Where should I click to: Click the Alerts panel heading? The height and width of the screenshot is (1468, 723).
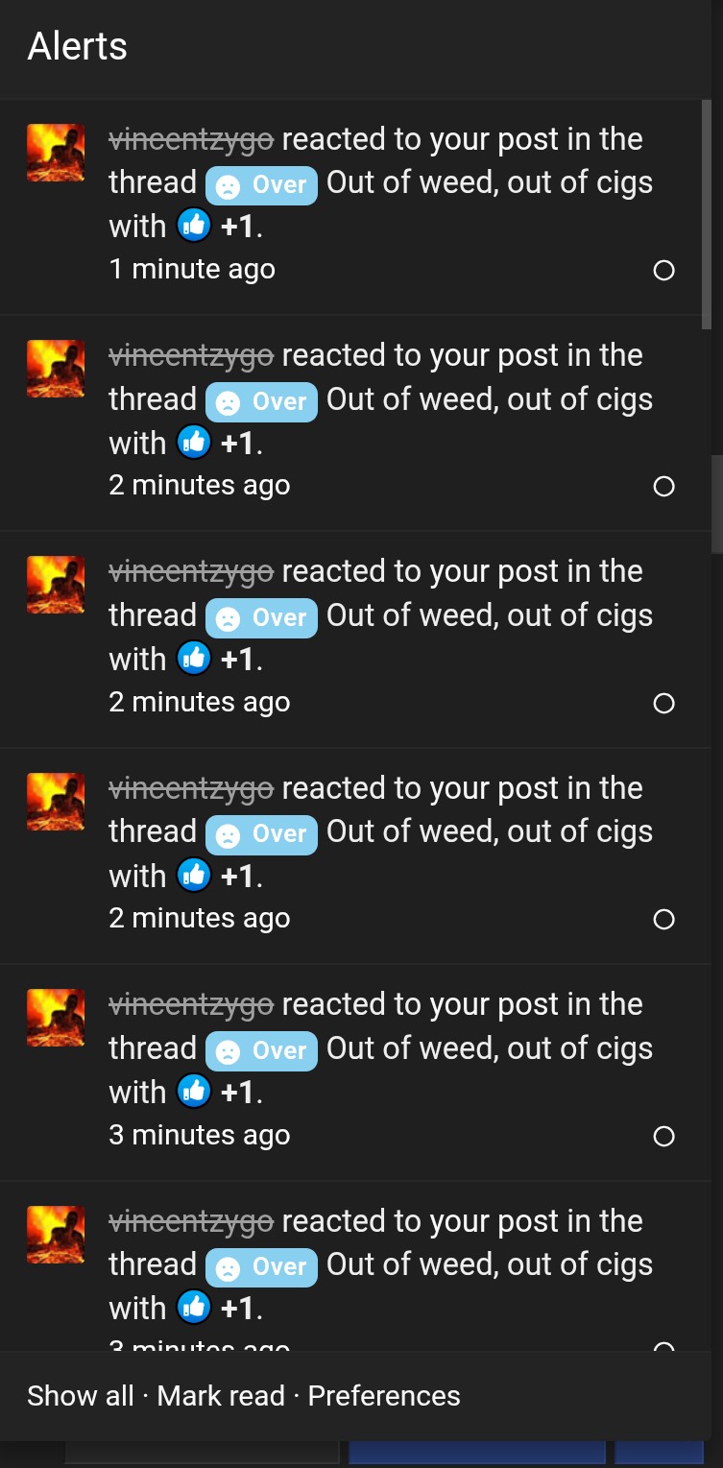77,46
